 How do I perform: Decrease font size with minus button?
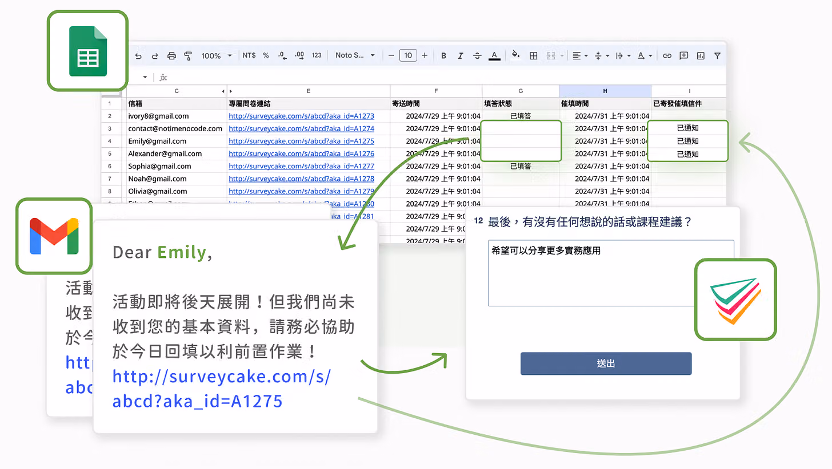391,55
